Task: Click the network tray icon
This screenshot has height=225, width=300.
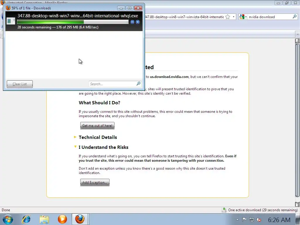Action: pyautogui.click(x=252, y=220)
